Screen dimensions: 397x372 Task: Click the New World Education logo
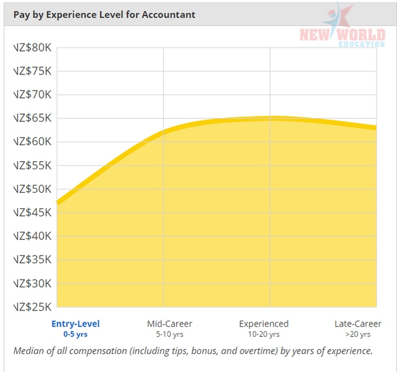point(342,25)
